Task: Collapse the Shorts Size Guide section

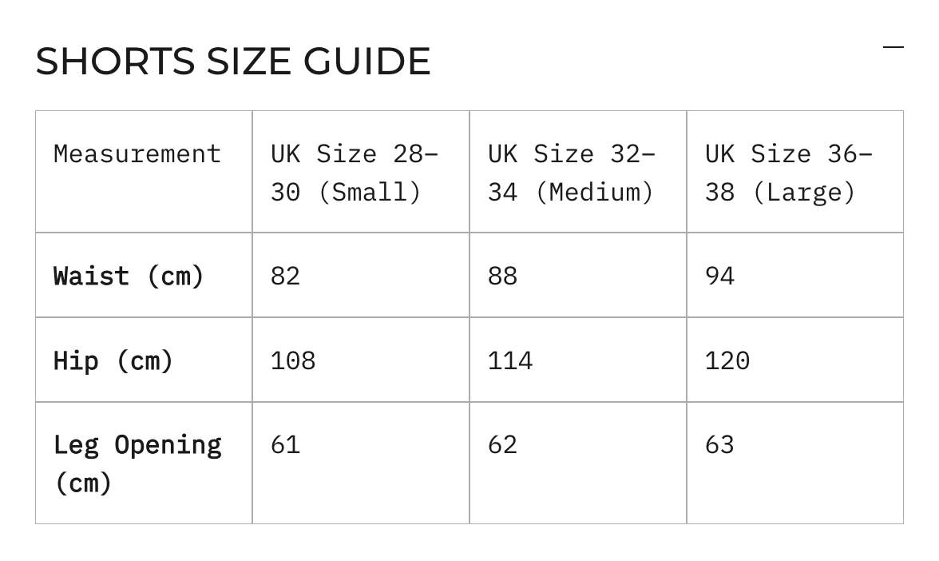Action: [x=893, y=46]
